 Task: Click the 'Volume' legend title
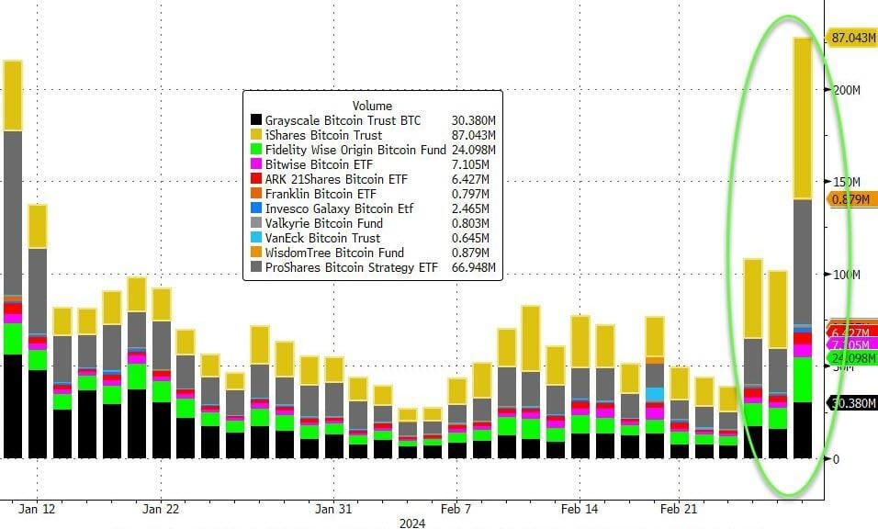coord(372,106)
